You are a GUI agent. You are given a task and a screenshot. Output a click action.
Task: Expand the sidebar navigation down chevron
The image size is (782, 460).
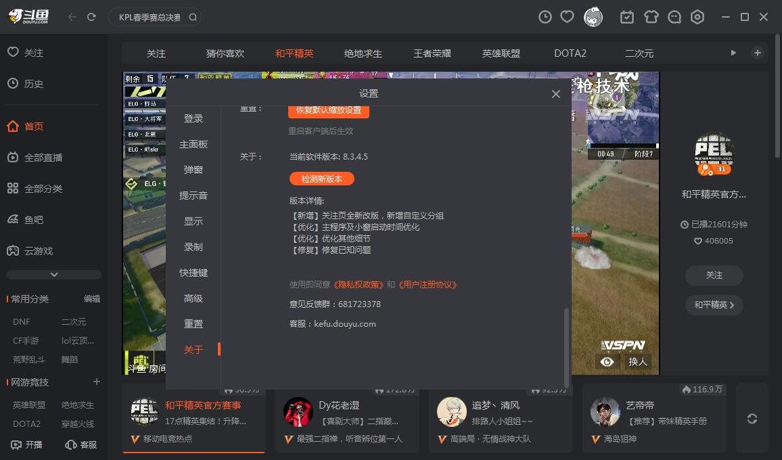[x=54, y=275]
